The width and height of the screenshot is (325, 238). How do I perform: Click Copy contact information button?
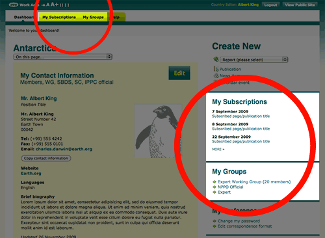point(46,158)
